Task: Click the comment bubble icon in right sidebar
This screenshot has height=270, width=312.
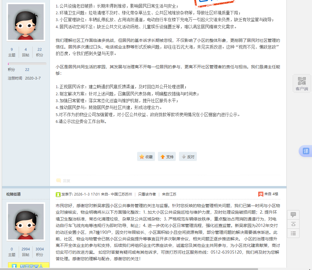Action: pyautogui.click(x=293, y=215)
